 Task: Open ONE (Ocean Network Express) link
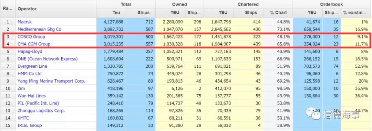click(x=48, y=59)
